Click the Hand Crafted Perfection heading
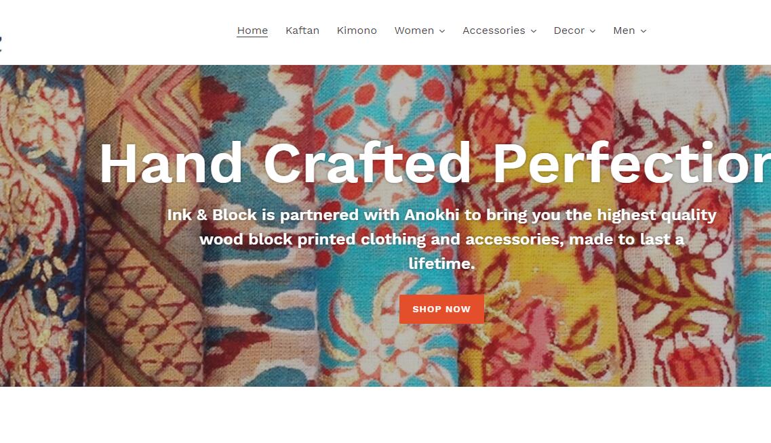Screen dimensions: 771x443 click(435, 163)
